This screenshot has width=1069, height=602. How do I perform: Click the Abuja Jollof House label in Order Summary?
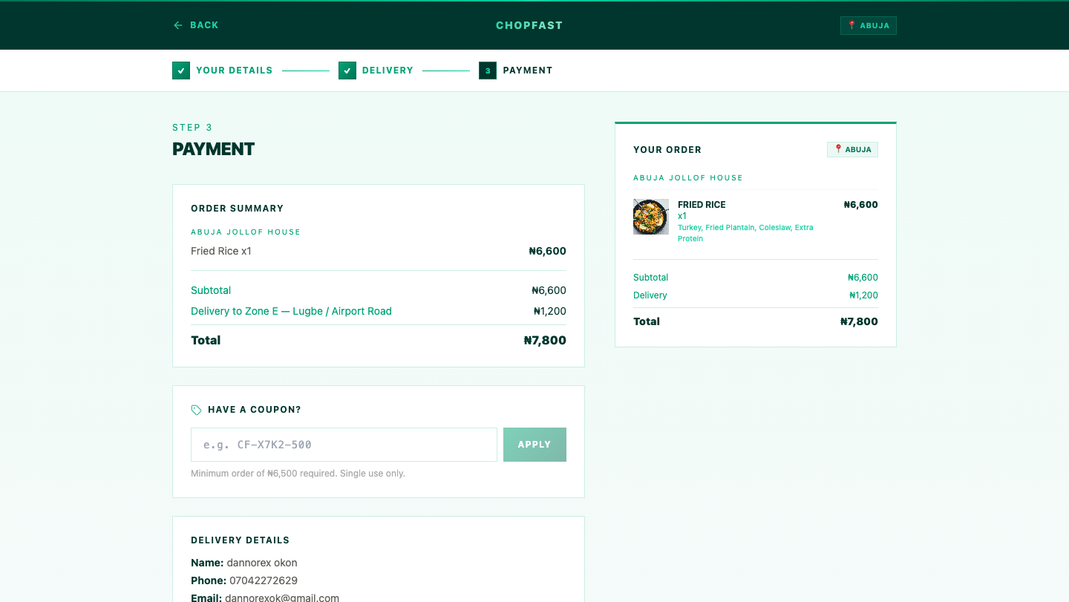pyautogui.click(x=246, y=232)
